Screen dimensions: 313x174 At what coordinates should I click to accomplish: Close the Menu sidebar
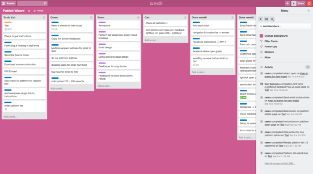coord(309,11)
